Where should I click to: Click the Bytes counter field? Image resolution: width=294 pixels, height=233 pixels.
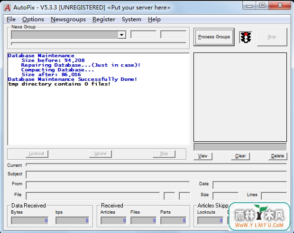[30, 221]
